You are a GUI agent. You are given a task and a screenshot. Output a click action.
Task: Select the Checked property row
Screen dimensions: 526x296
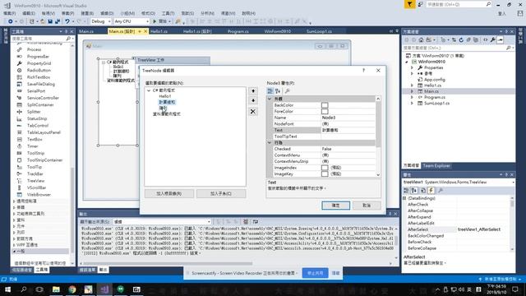321,149
